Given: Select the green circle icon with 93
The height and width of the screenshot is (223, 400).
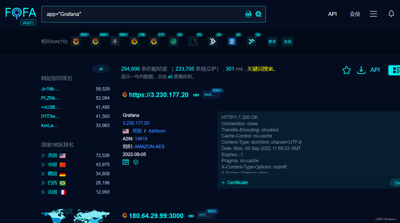Looking at the screenshot, I should [173, 41].
